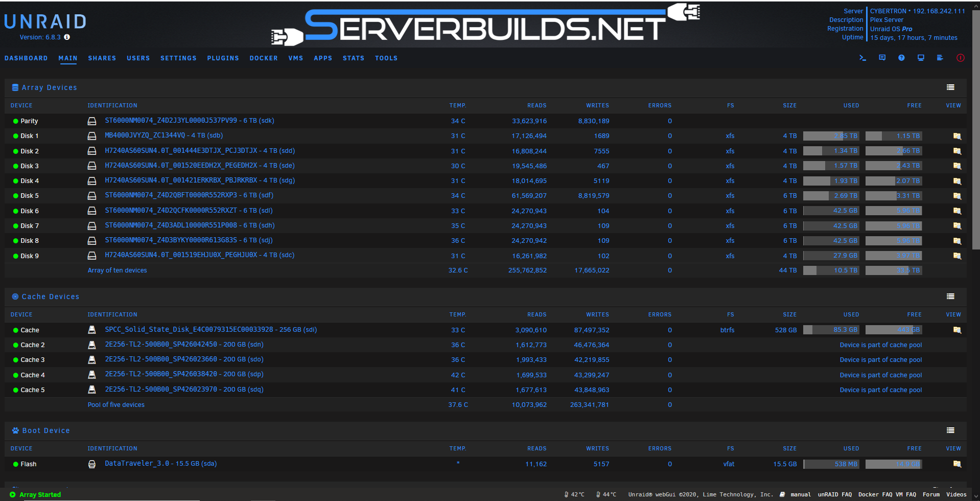
Task: Open the Videos footer link
Action: click(x=956, y=494)
